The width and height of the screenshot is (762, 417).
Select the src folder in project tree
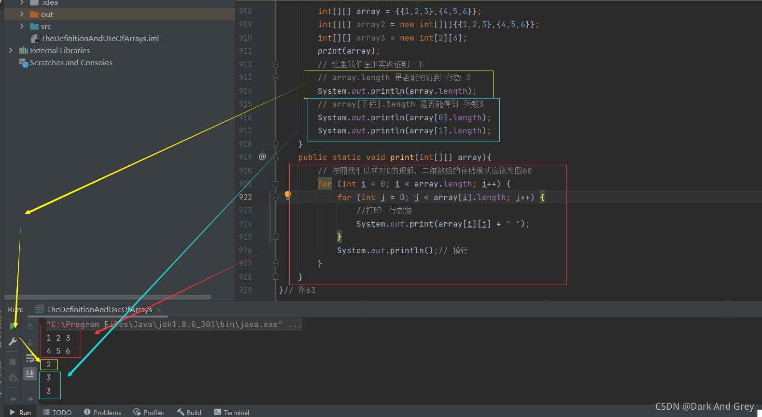pyautogui.click(x=46, y=27)
